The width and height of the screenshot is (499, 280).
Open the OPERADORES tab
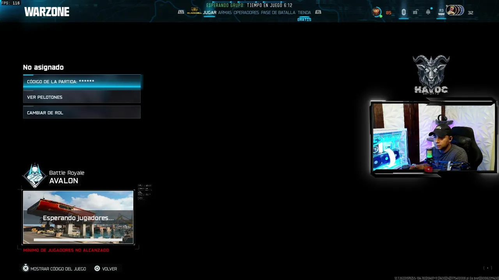(246, 12)
